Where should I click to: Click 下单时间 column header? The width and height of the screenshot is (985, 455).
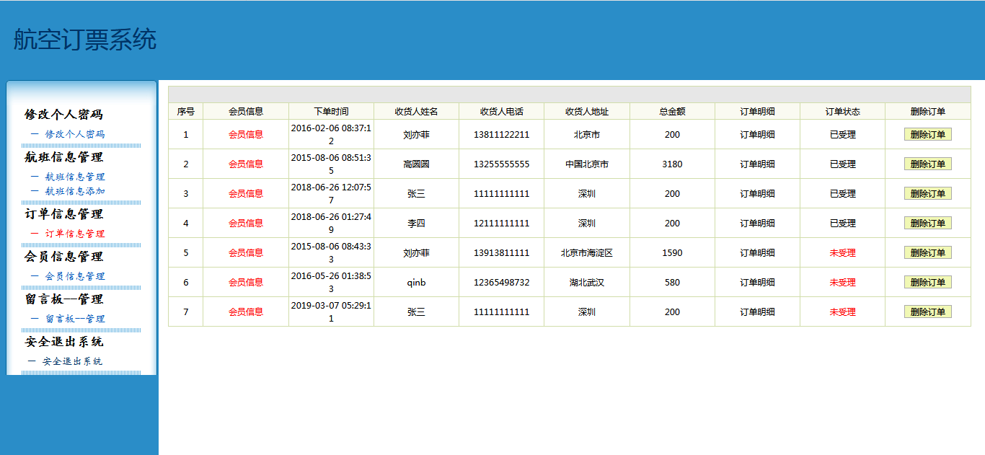point(331,112)
